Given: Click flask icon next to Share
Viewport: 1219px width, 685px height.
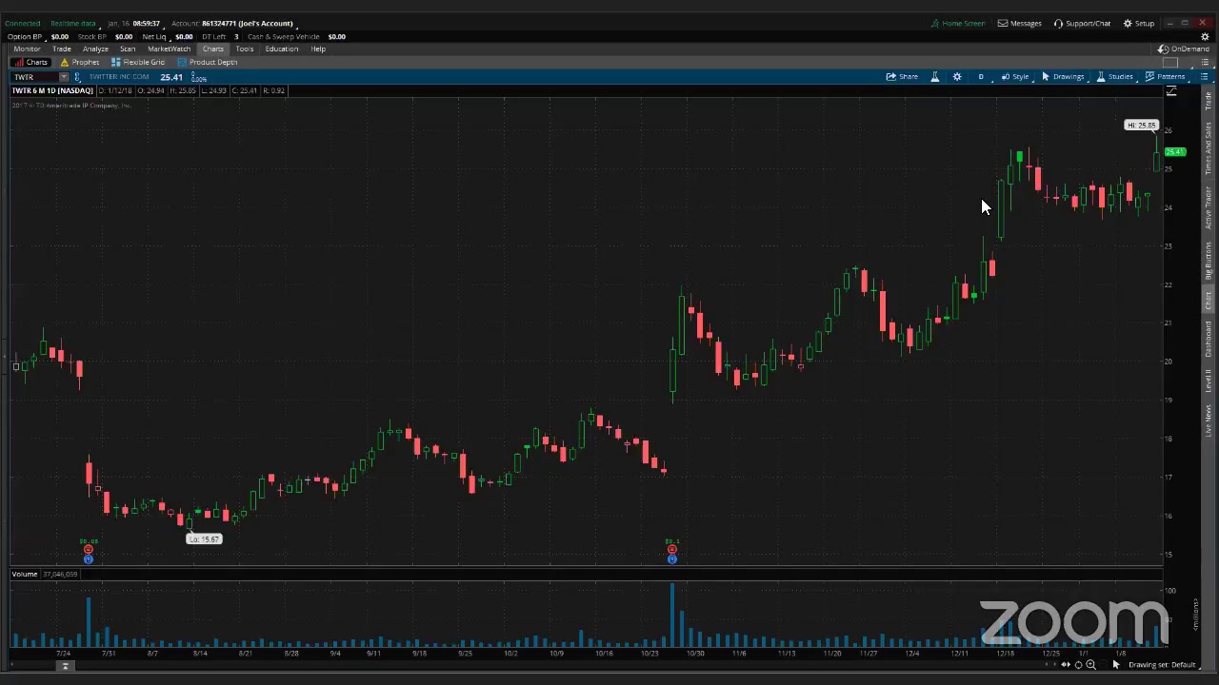Looking at the screenshot, I should (x=934, y=76).
